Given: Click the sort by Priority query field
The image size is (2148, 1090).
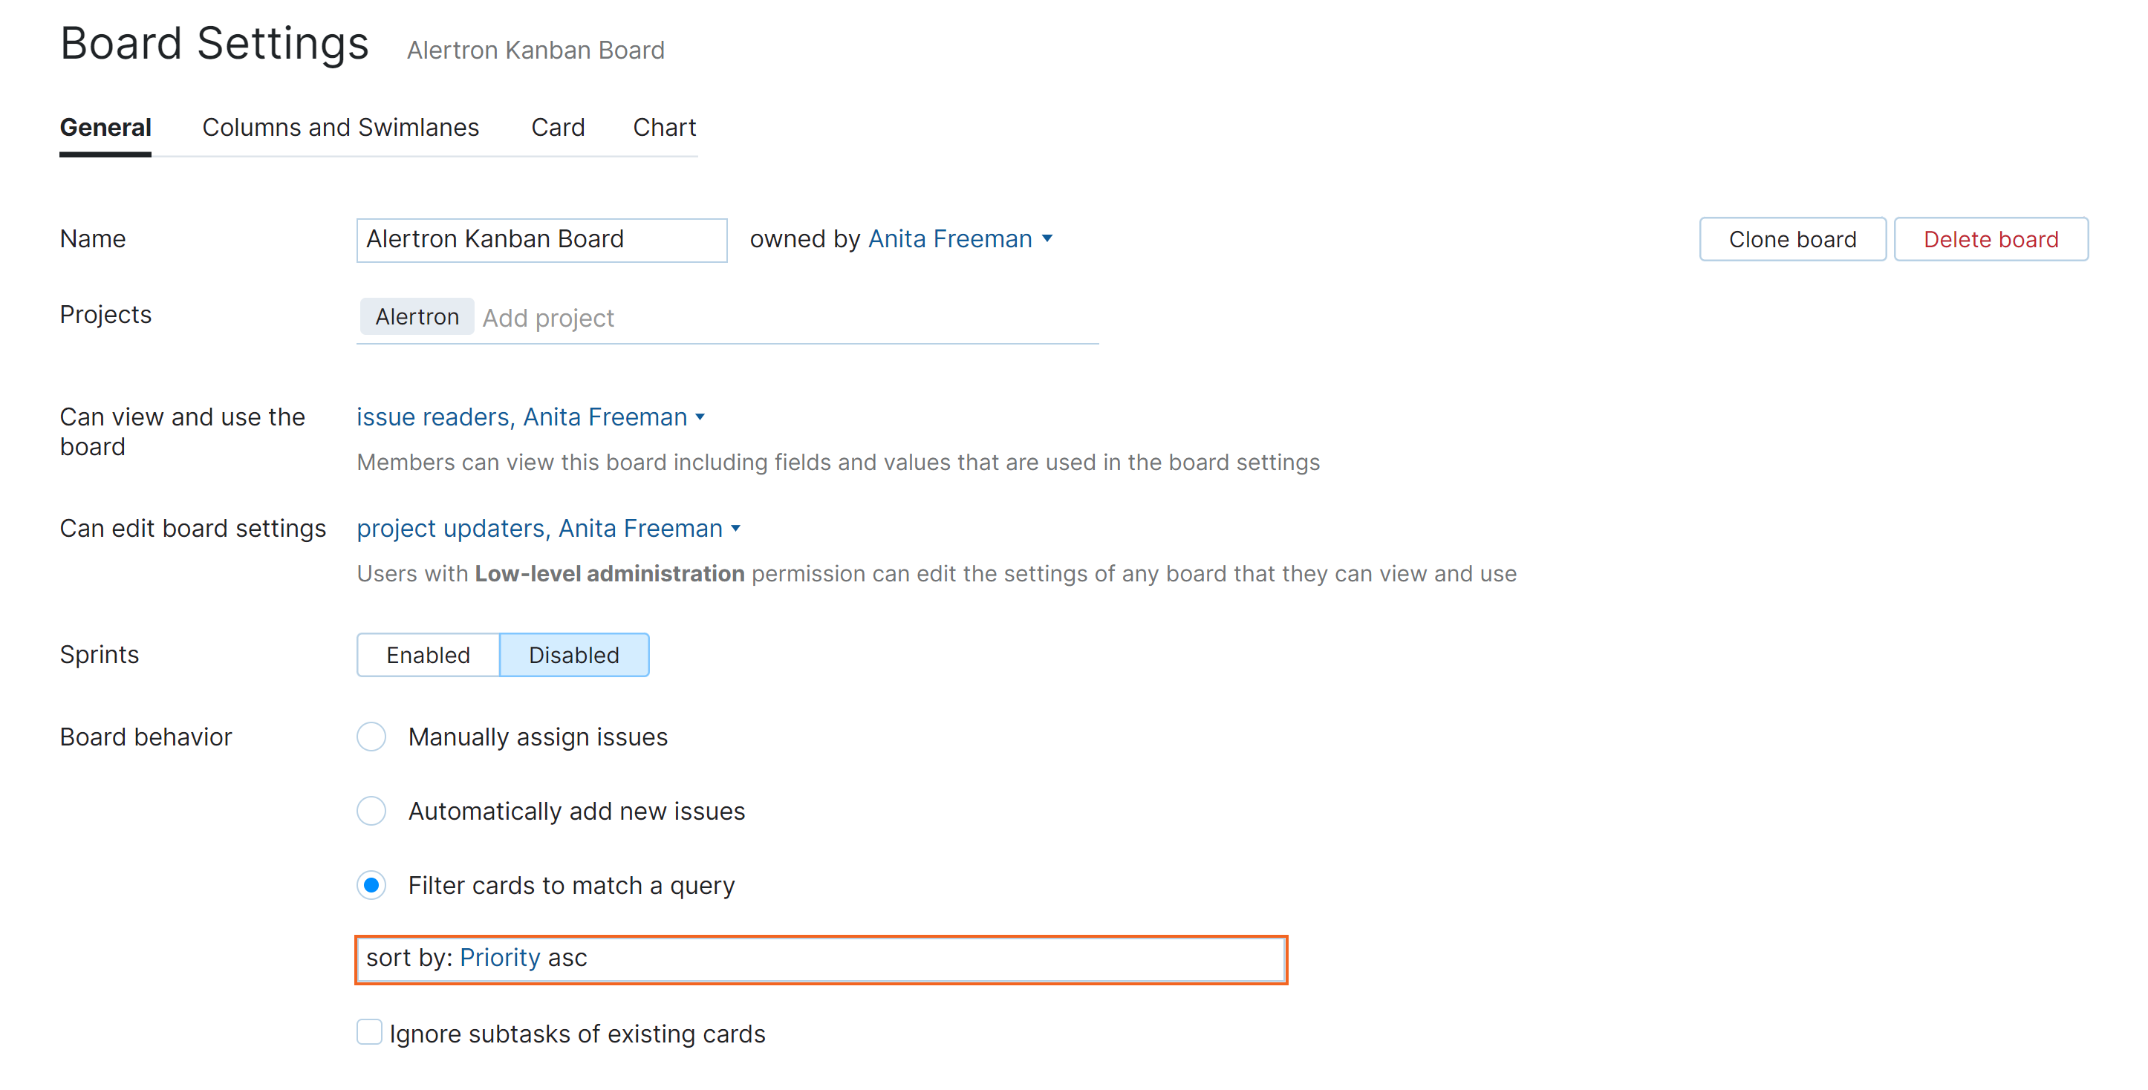Looking at the screenshot, I should tap(821, 959).
